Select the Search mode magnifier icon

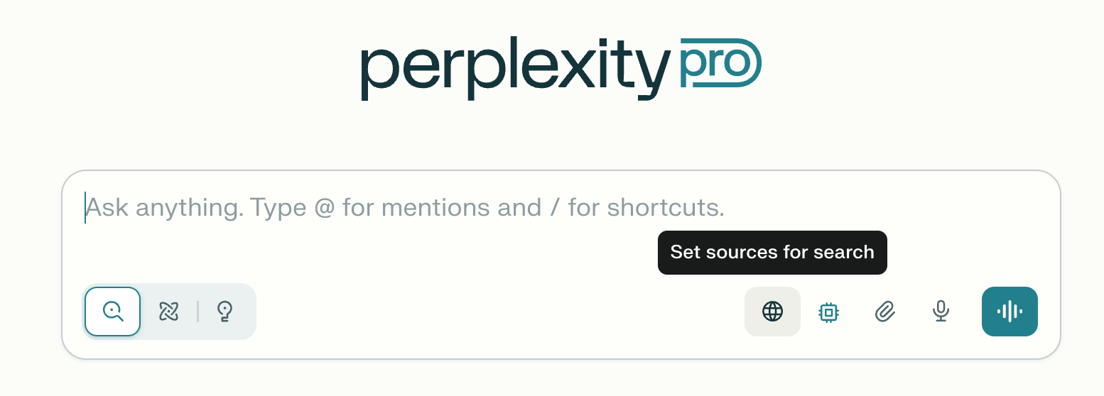click(113, 311)
